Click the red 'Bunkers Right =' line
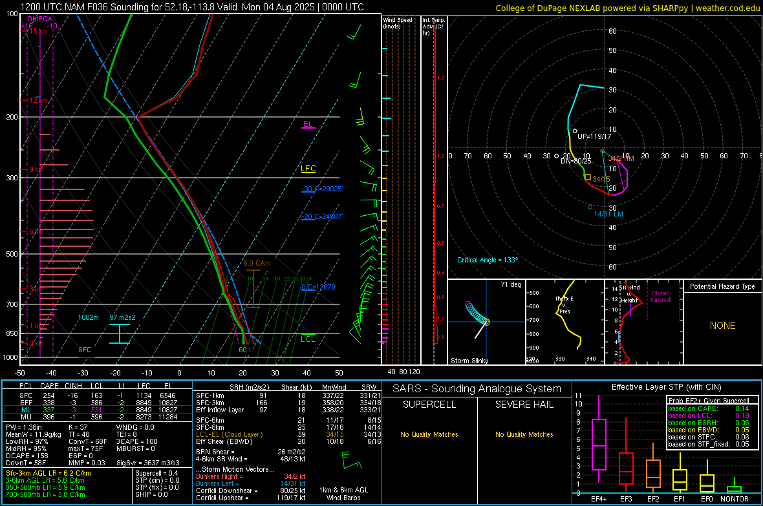Image resolution: width=763 pixels, height=506 pixels. point(251,477)
